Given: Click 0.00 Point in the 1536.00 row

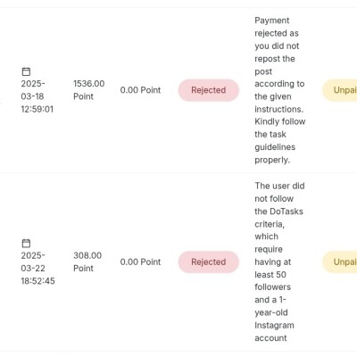Looking at the screenshot, I should (x=140, y=90).
